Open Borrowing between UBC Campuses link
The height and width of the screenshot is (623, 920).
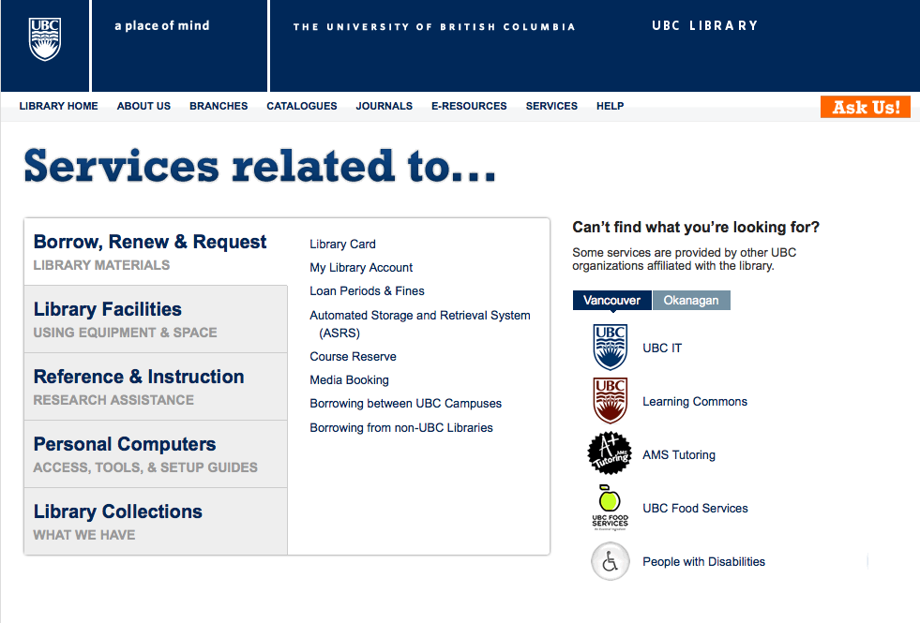(405, 403)
